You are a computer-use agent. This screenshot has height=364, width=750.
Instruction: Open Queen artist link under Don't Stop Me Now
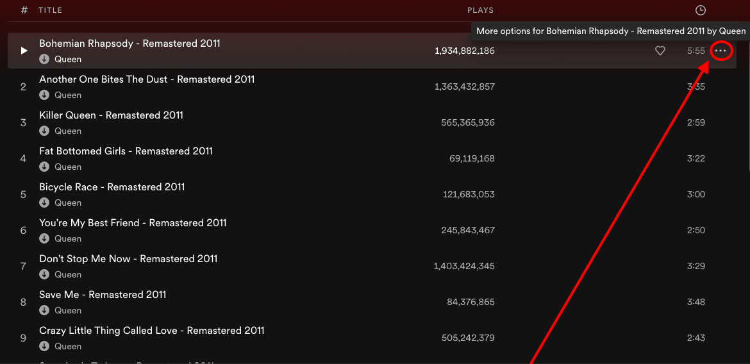(68, 274)
